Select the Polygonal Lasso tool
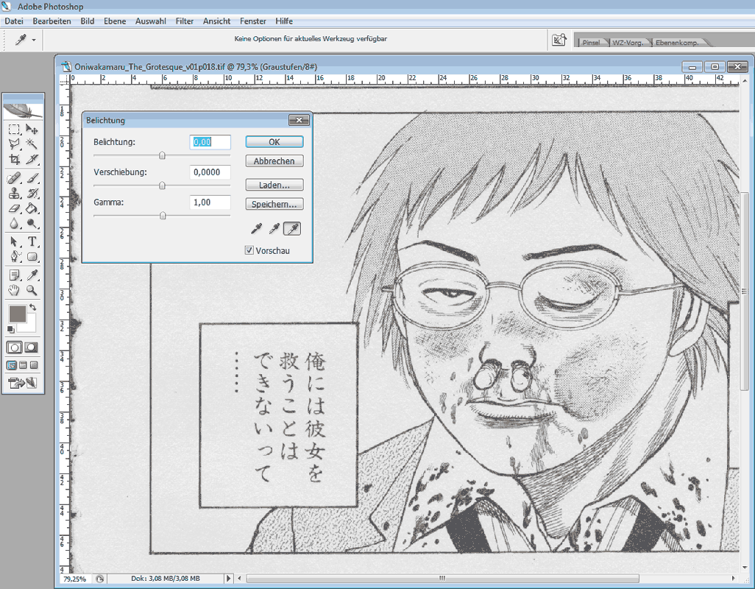The height and width of the screenshot is (589, 755). pyautogui.click(x=14, y=144)
